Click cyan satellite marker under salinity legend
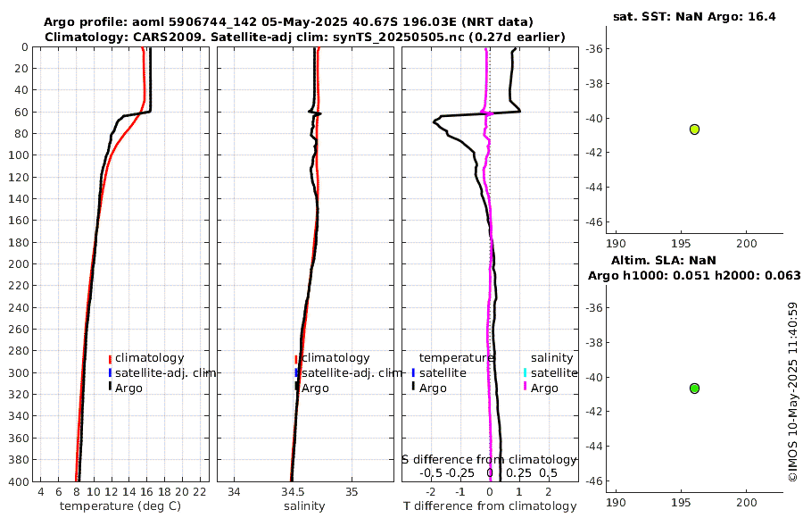Viewport: 803px width, 518px height. (x=525, y=372)
